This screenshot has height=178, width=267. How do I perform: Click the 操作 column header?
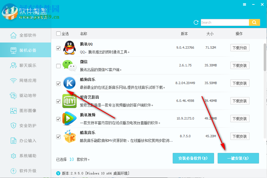[x=239, y=34]
